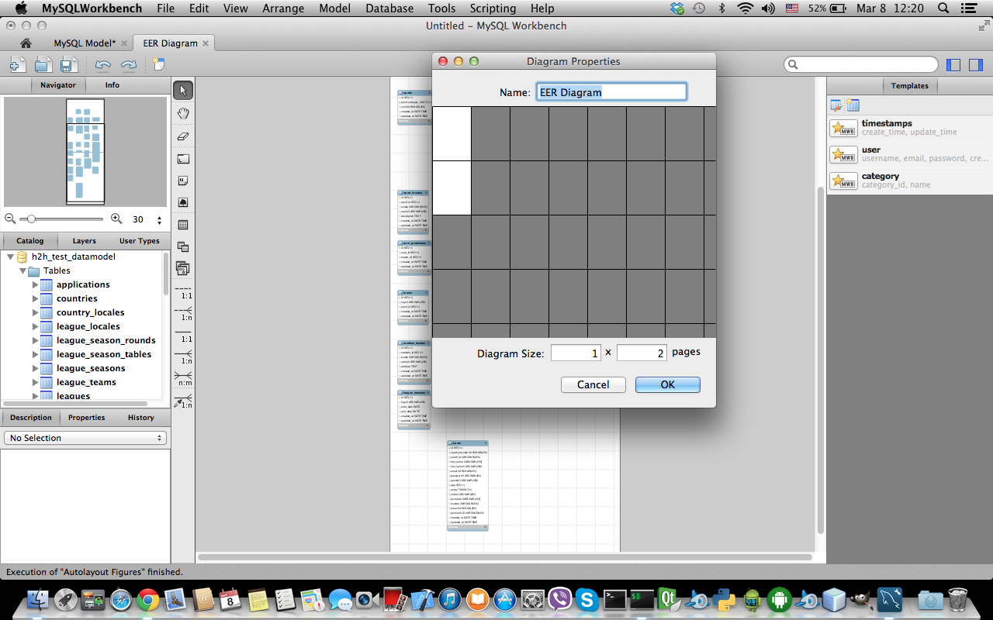
Task: Click the zoom out magnifier icon
Action: pyautogui.click(x=10, y=219)
